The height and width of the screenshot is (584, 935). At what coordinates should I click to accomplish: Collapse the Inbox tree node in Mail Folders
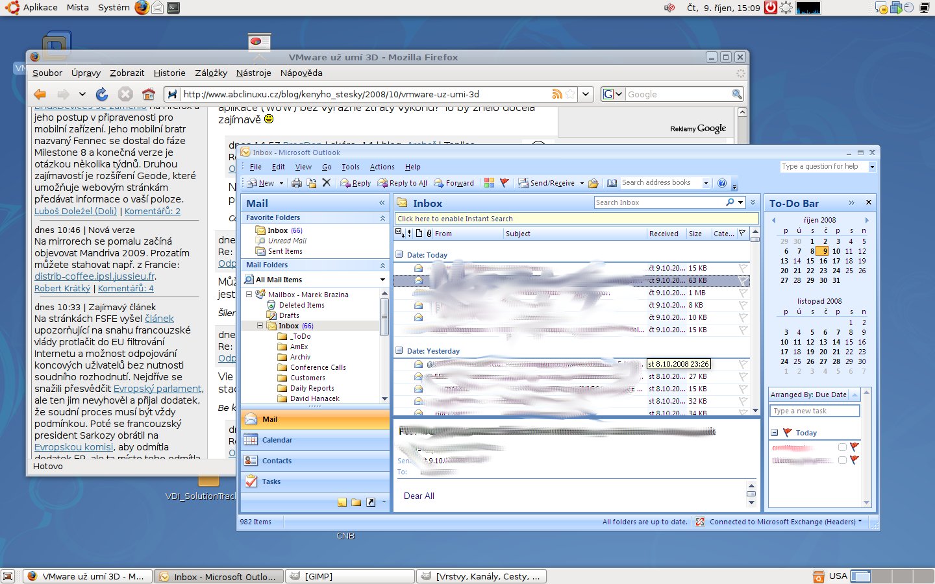coord(260,326)
